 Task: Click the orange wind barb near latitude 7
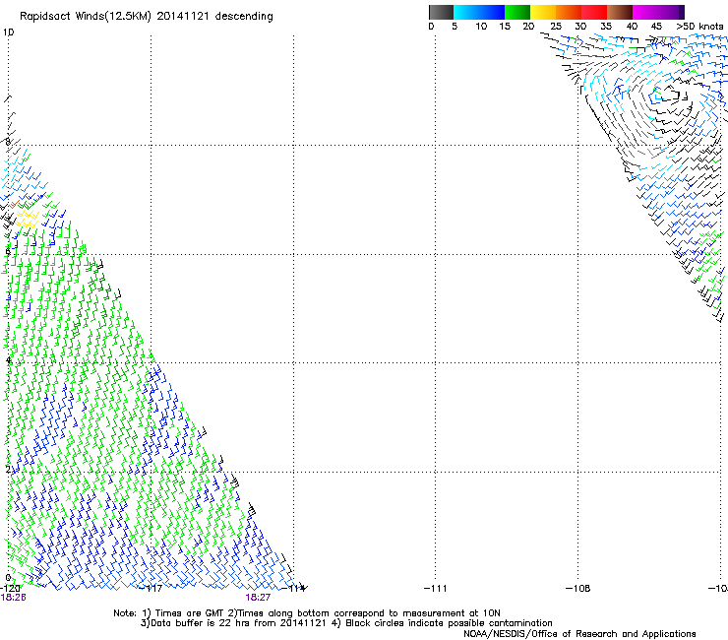[x=14, y=204]
